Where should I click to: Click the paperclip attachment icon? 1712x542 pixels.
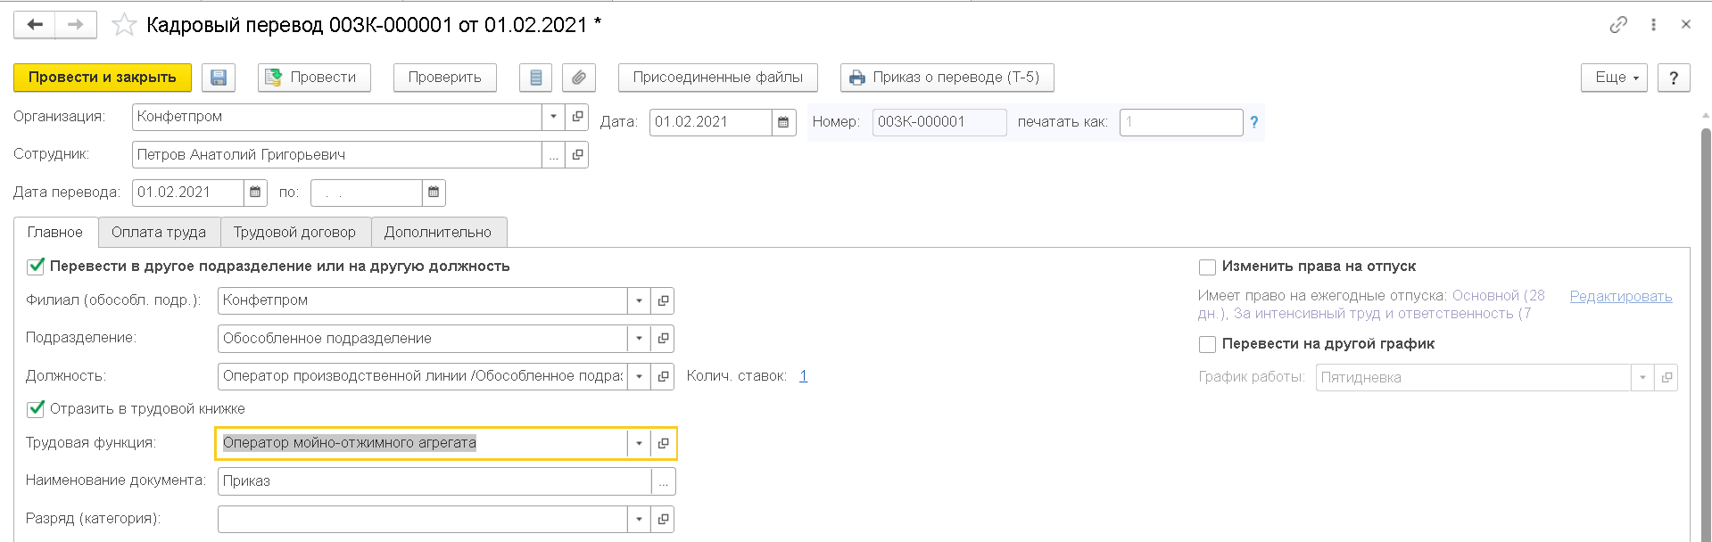579,78
